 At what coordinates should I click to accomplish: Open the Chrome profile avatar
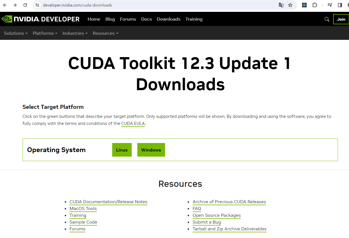348,5
